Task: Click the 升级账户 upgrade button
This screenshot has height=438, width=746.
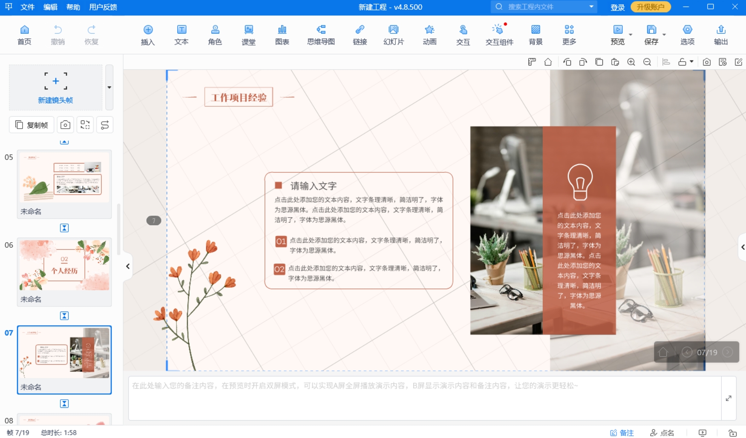Action: pyautogui.click(x=651, y=7)
